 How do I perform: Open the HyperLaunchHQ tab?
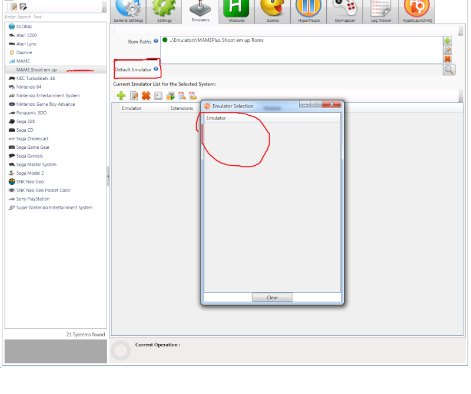tap(417, 11)
